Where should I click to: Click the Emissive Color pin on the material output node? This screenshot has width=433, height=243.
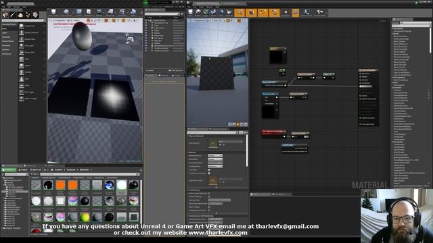pos(365,86)
